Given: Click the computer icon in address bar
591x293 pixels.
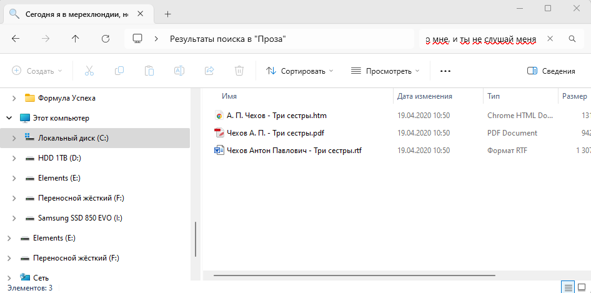Looking at the screenshot, I should pyautogui.click(x=137, y=39).
